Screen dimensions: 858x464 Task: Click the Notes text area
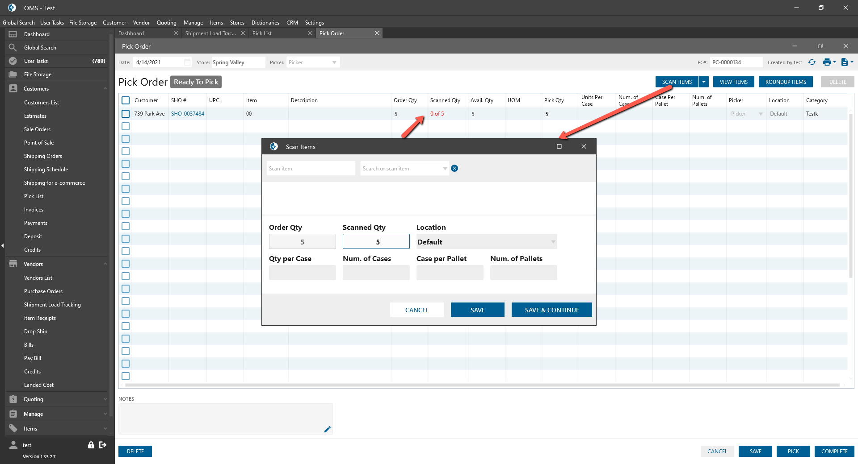pos(226,419)
